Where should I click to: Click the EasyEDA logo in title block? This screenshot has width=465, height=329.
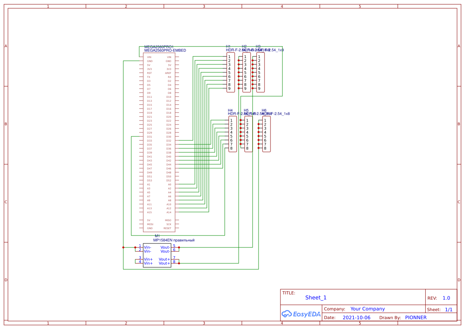301,313
